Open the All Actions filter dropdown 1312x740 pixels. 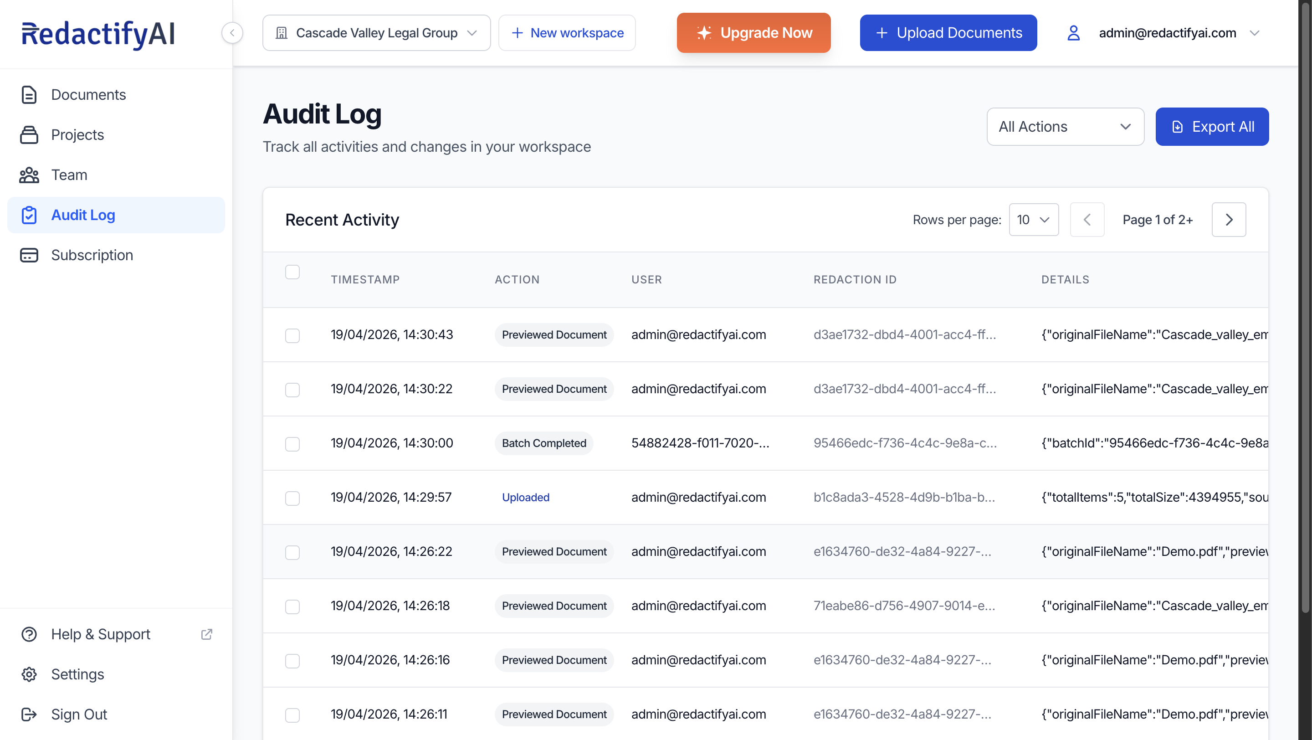[1065, 127]
